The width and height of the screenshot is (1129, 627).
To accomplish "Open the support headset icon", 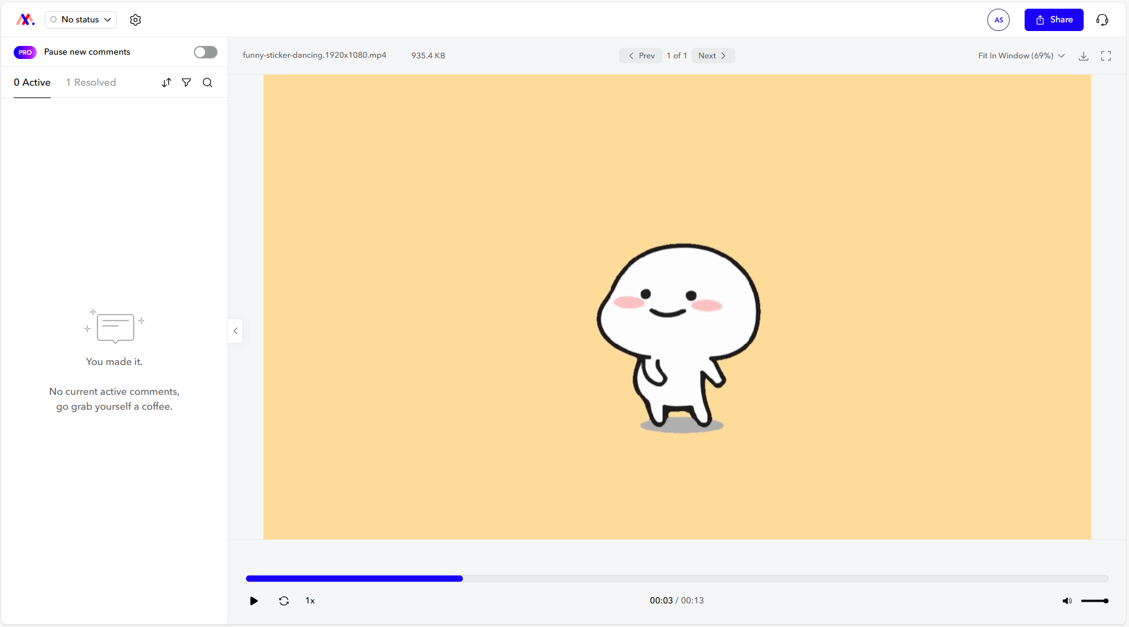I will pos(1102,20).
